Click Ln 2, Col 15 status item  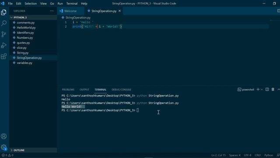(x=218, y=155)
